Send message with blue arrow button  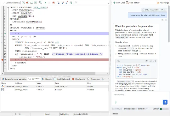pyautogui.click(x=165, y=102)
